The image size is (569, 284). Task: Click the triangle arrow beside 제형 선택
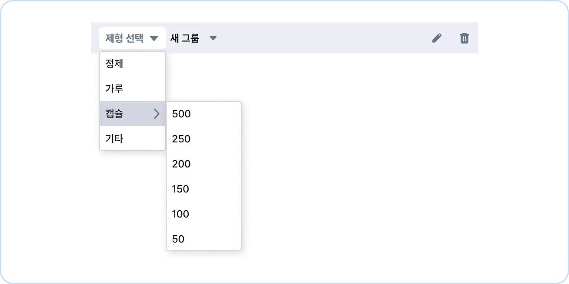point(154,38)
